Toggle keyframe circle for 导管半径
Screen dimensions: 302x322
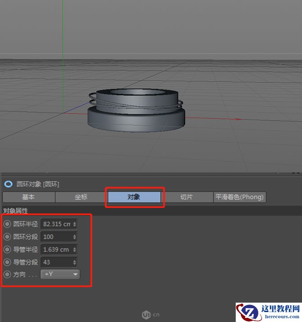click(7, 249)
